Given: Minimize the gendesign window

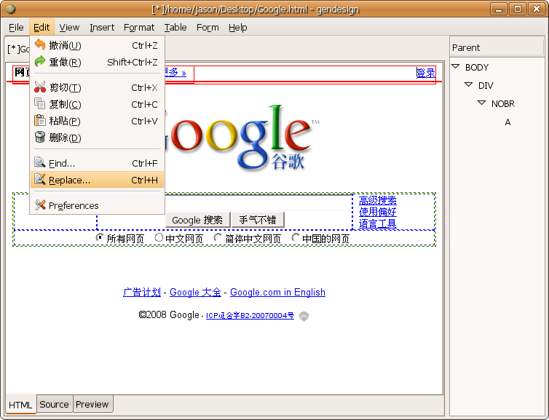Looking at the screenshot, I should tap(499, 9).
